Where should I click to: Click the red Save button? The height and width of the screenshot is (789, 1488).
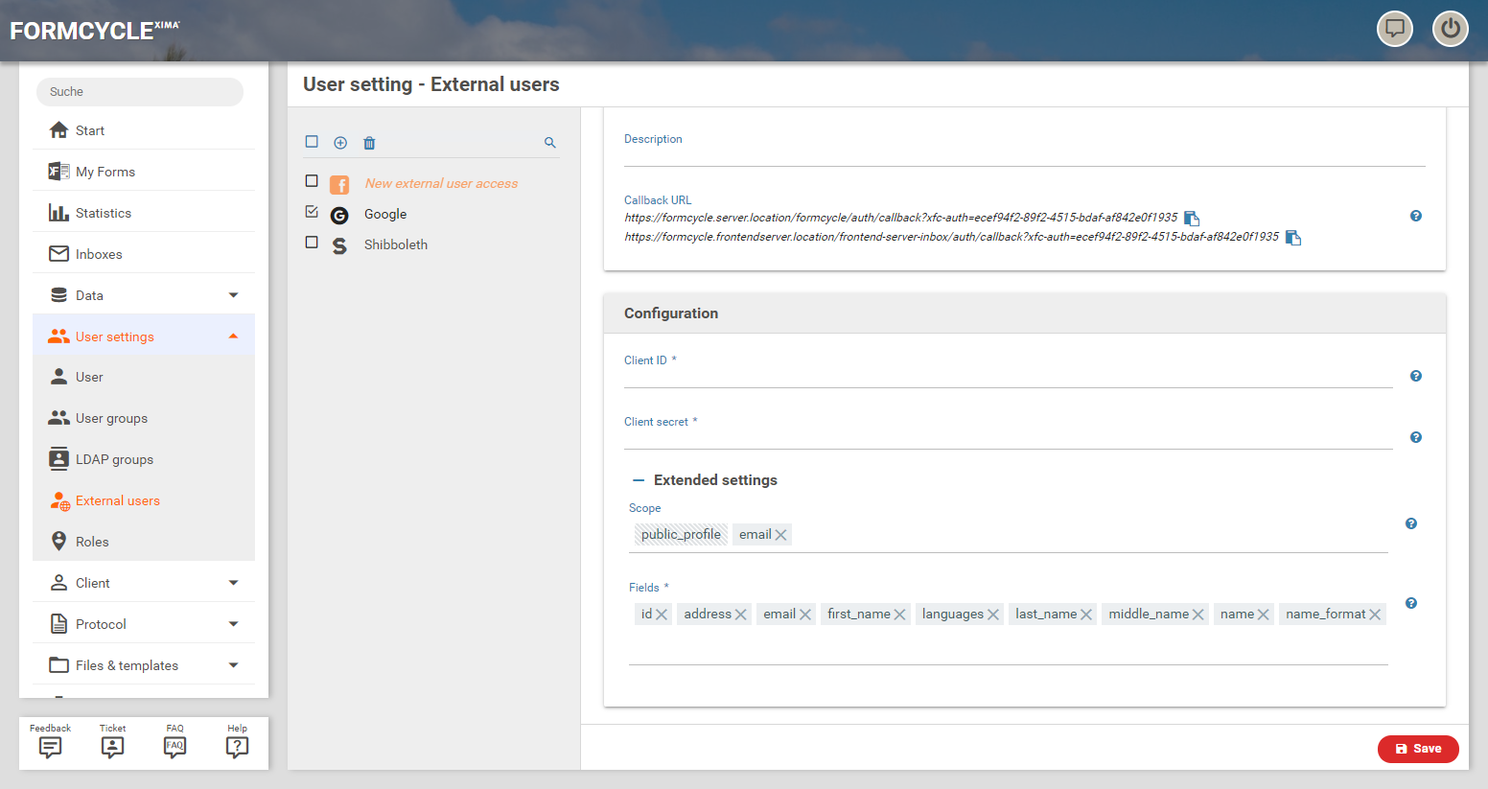(x=1418, y=749)
